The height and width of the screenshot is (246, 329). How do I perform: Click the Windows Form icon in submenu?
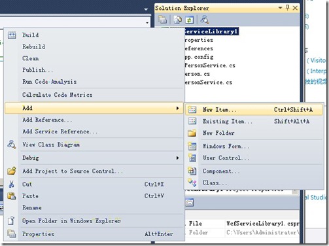[x=192, y=146]
